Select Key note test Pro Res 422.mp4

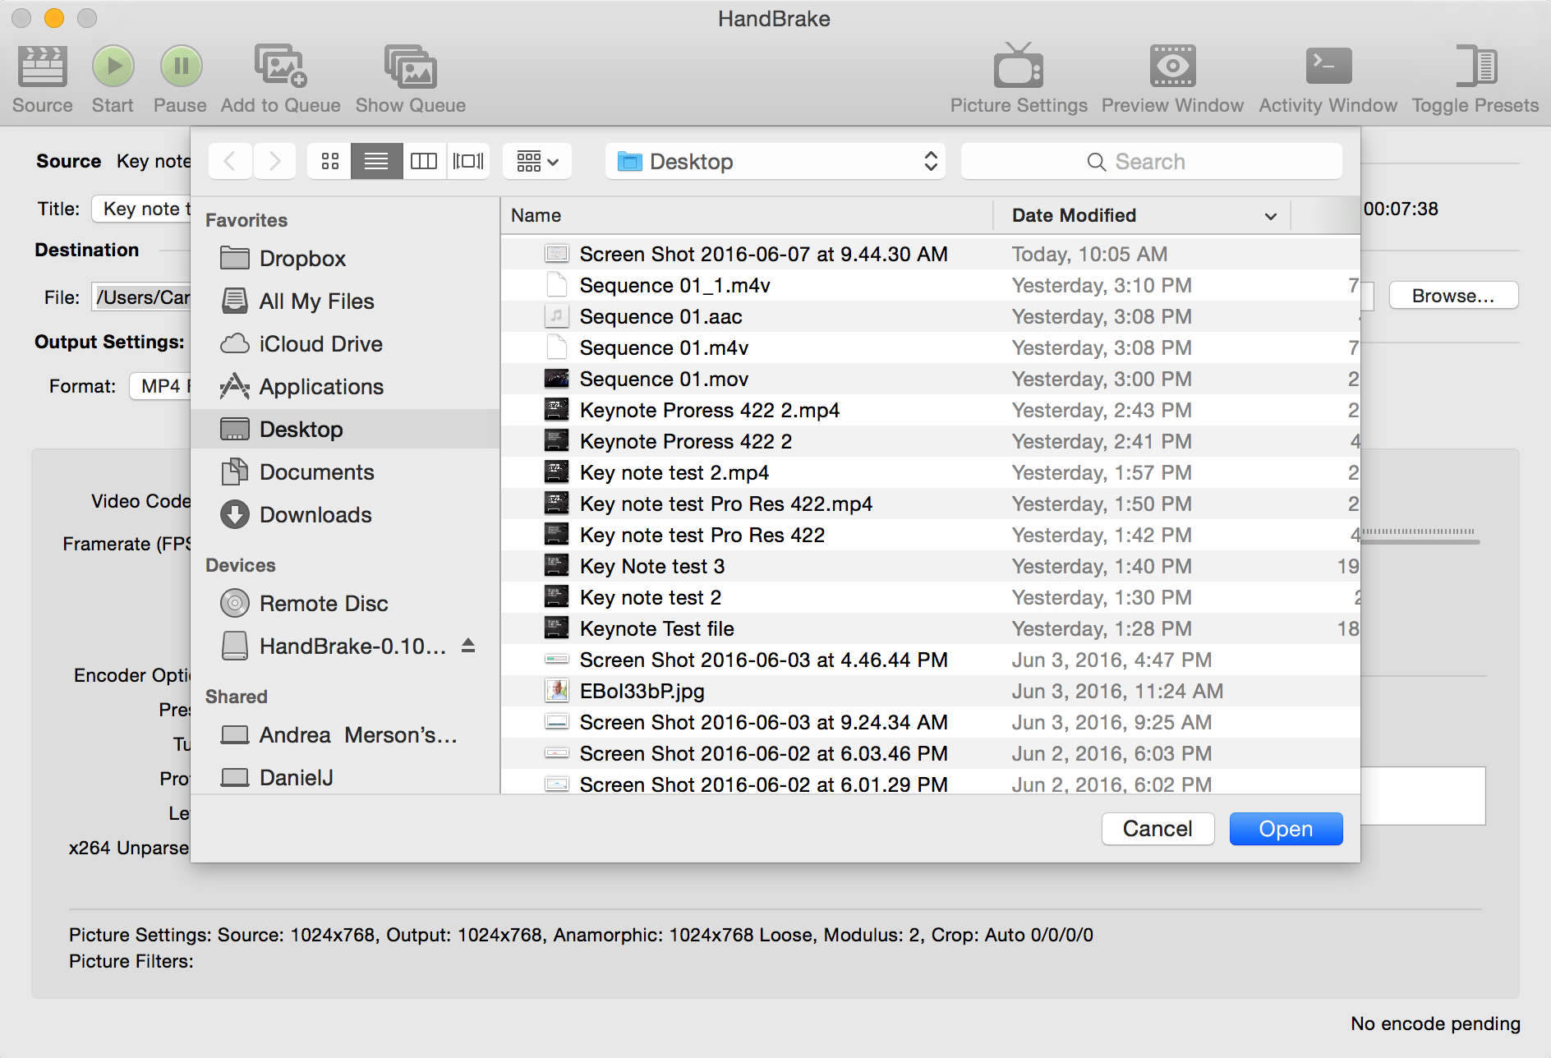(x=930, y=504)
